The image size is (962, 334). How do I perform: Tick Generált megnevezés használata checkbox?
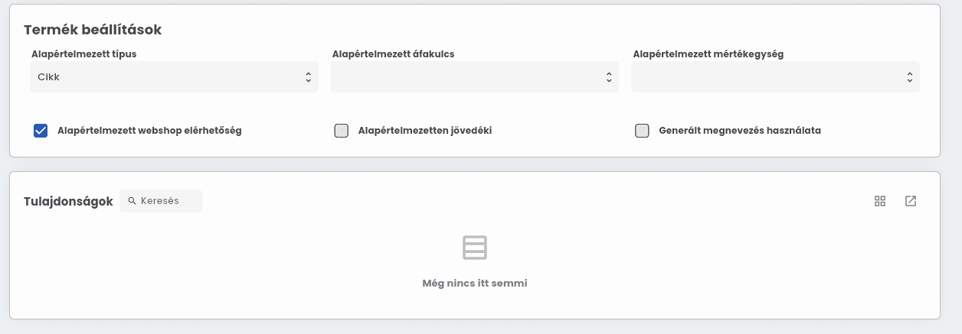[x=643, y=131]
